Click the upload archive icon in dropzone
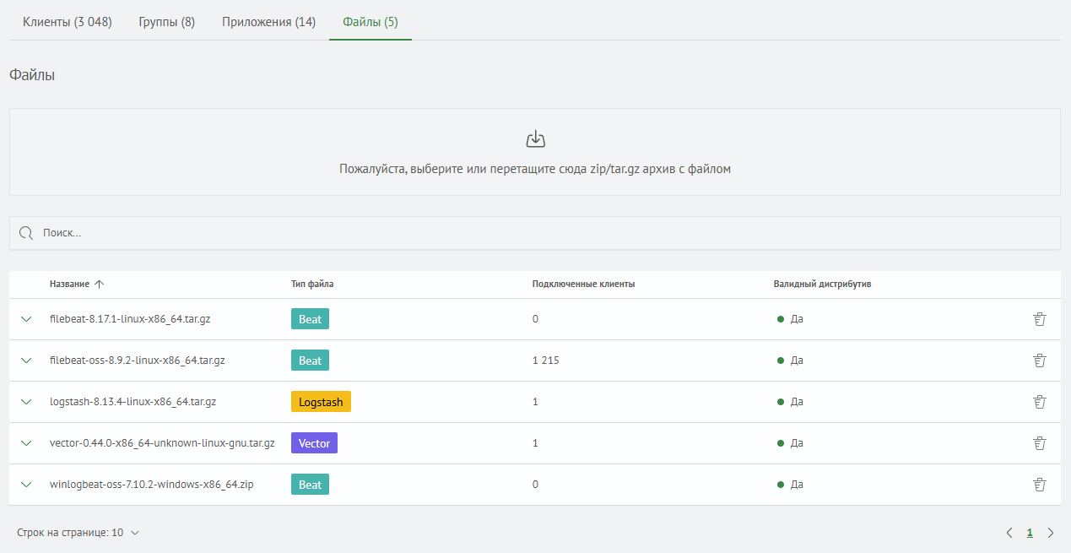The height and width of the screenshot is (553, 1071). point(535,139)
